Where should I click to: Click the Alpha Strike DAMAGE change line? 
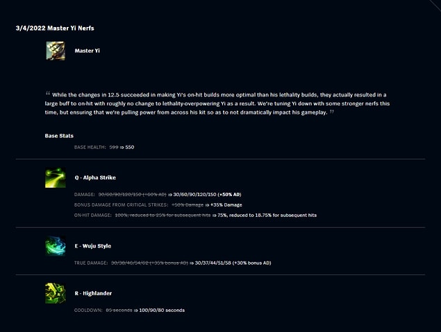(x=158, y=195)
